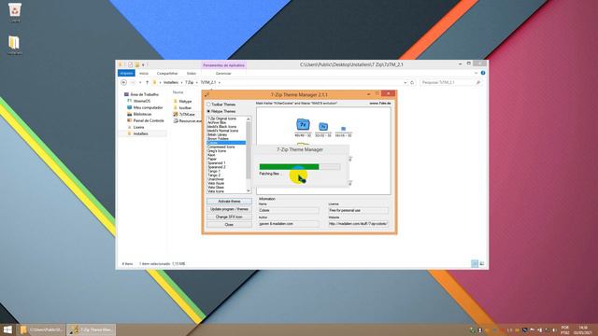Open address bar history dropdown
This screenshot has height=336, width=598.
point(405,82)
